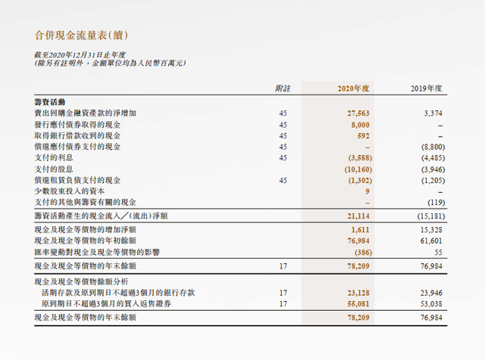Click row label 活期存款及原到期日不超過3個月的銀行存款

[x=118, y=293]
